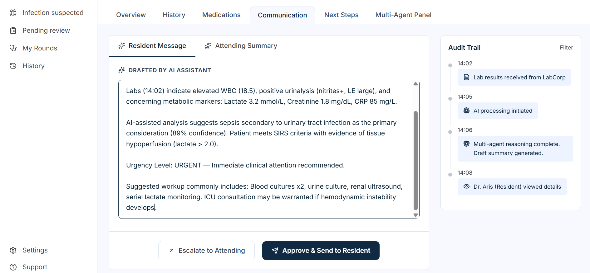This screenshot has height=273, width=590.
Task: Click the 'Audit Trail' heading
Action: click(464, 48)
